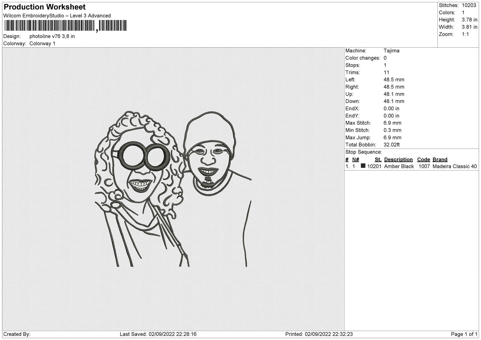This screenshot has width=481, height=340.
Task: Click the St. column header
Action: (378, 160)
